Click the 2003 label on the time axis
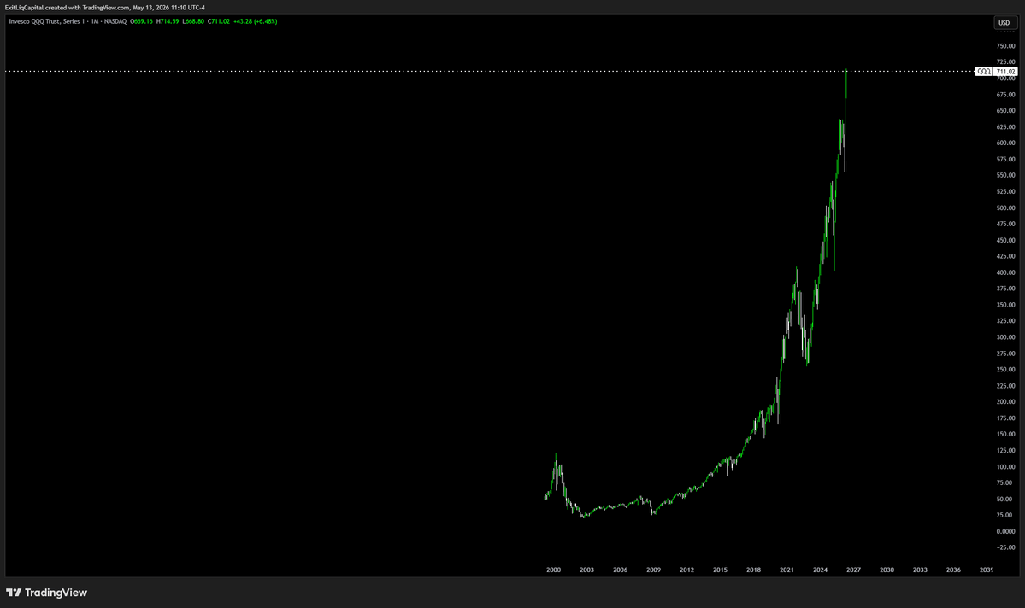The width and height of the screenshot is (1025, 608). coord(587,570)
